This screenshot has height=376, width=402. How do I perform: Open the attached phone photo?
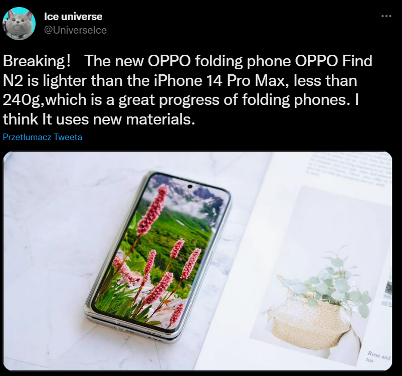[x=197, y=261]
